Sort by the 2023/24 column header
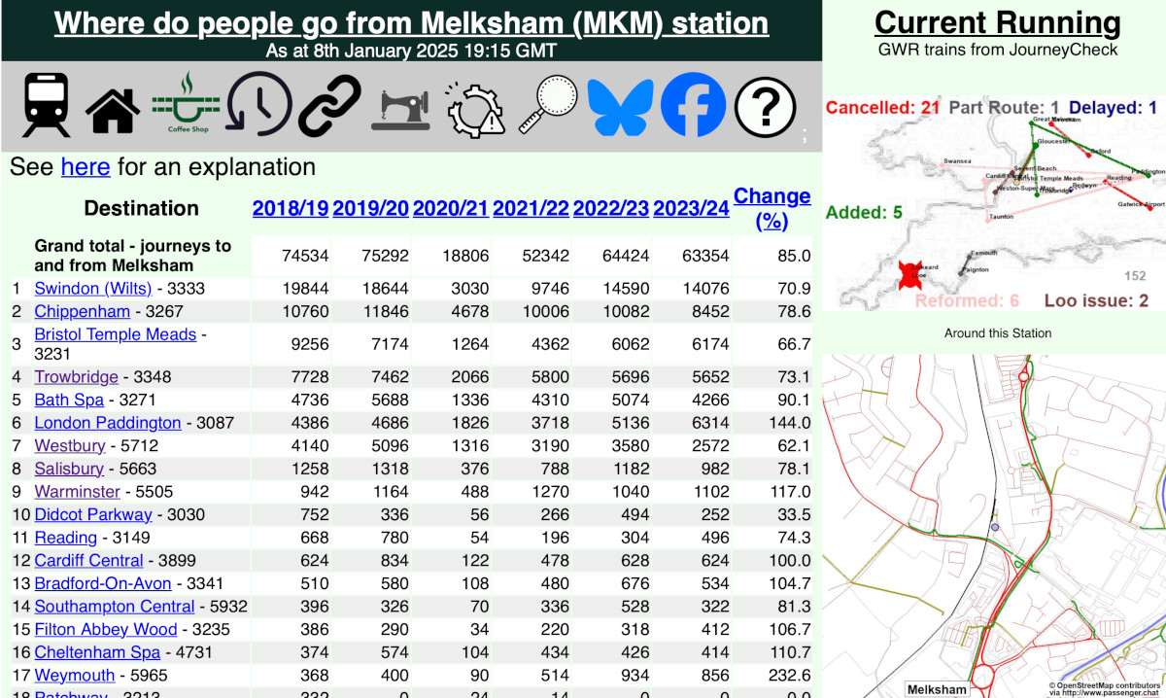Viewport: 1166px width, 698px height. pos(691,208)
